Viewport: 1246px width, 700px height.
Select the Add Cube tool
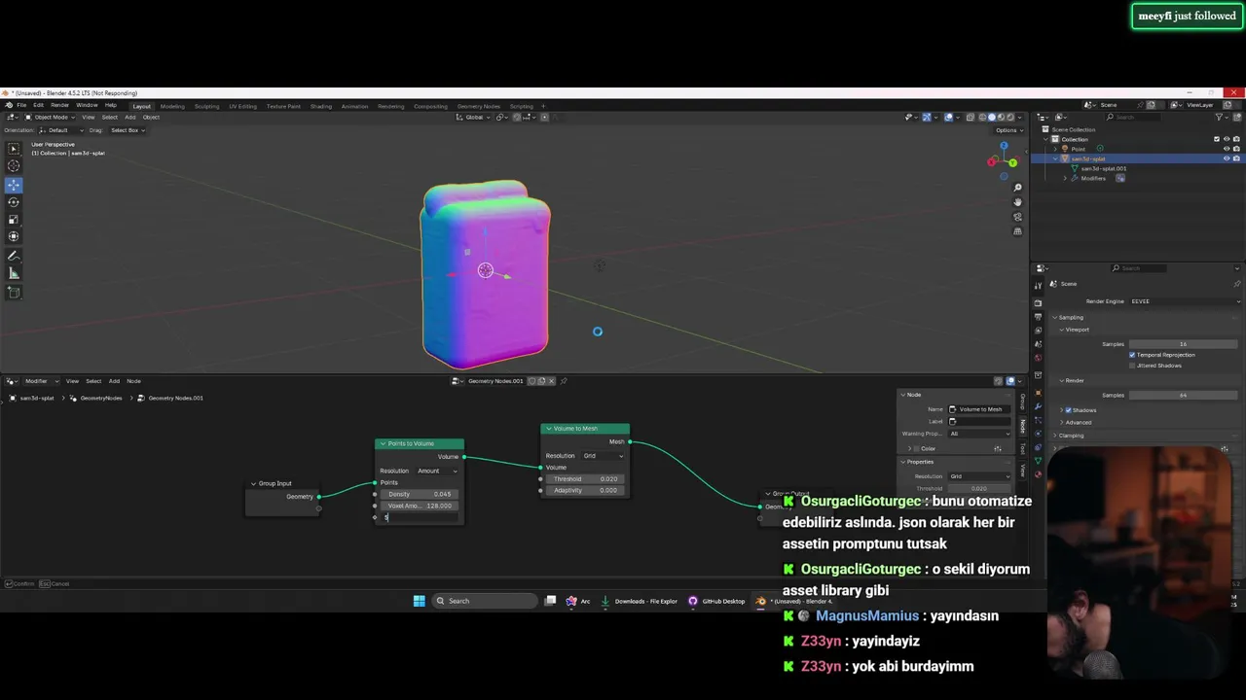point(14,293)
